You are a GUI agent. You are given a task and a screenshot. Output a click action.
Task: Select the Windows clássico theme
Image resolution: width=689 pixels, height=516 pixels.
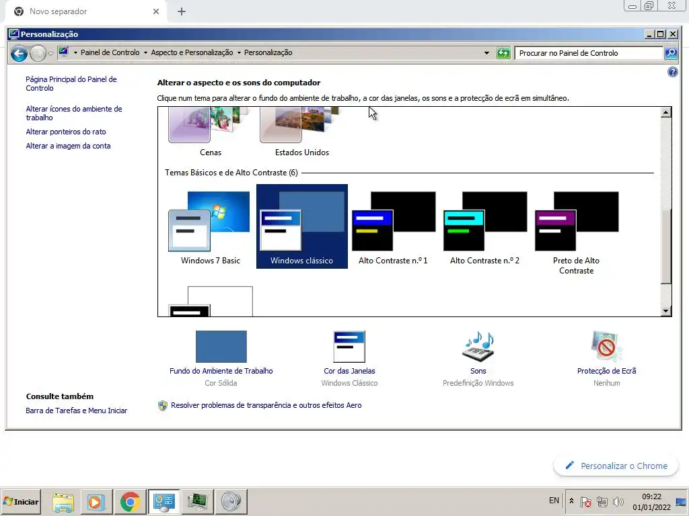302,226
